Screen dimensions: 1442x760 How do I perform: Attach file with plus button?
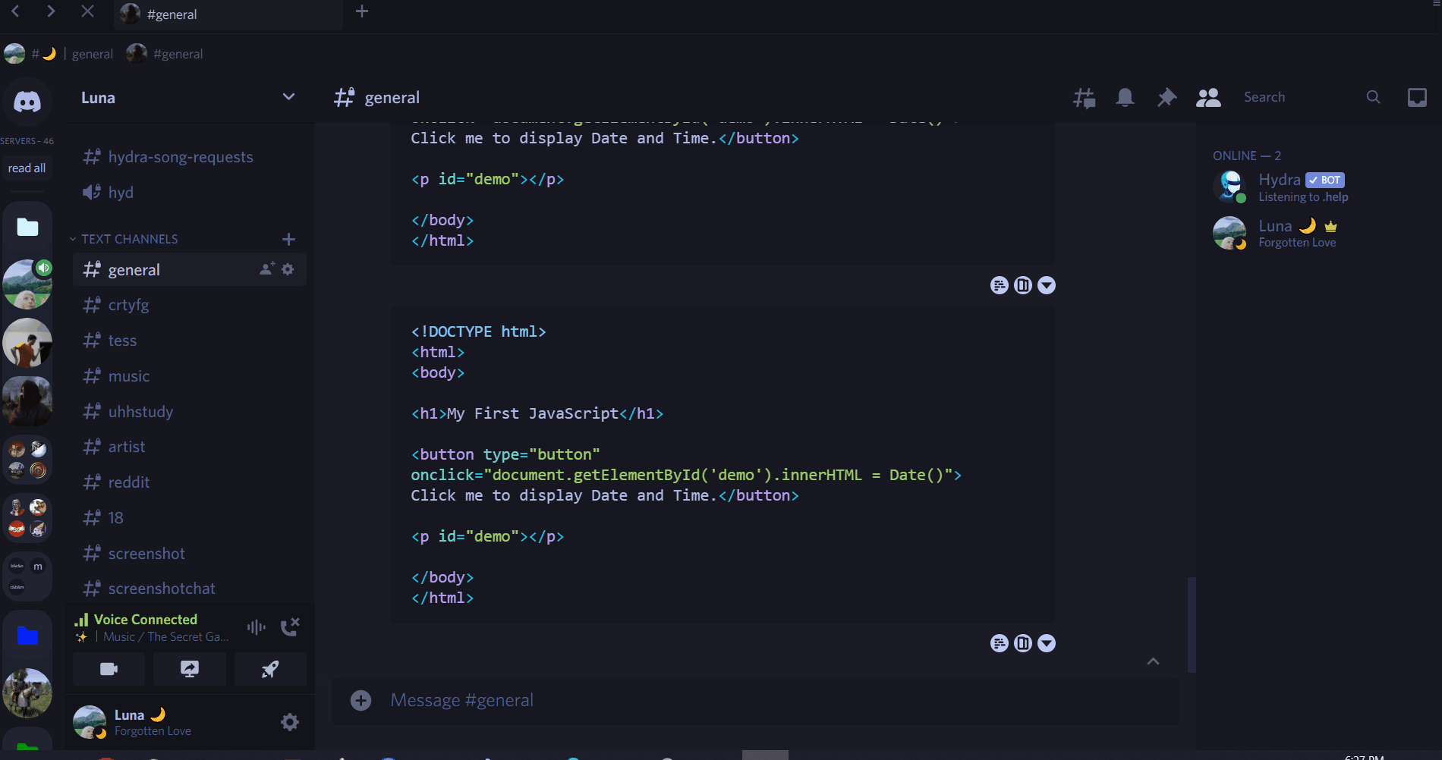(360, 700)
